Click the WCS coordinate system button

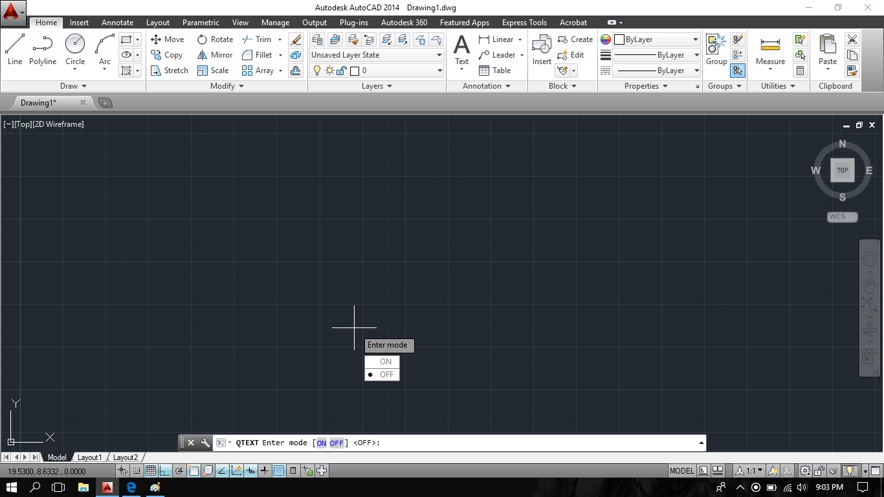842,217
